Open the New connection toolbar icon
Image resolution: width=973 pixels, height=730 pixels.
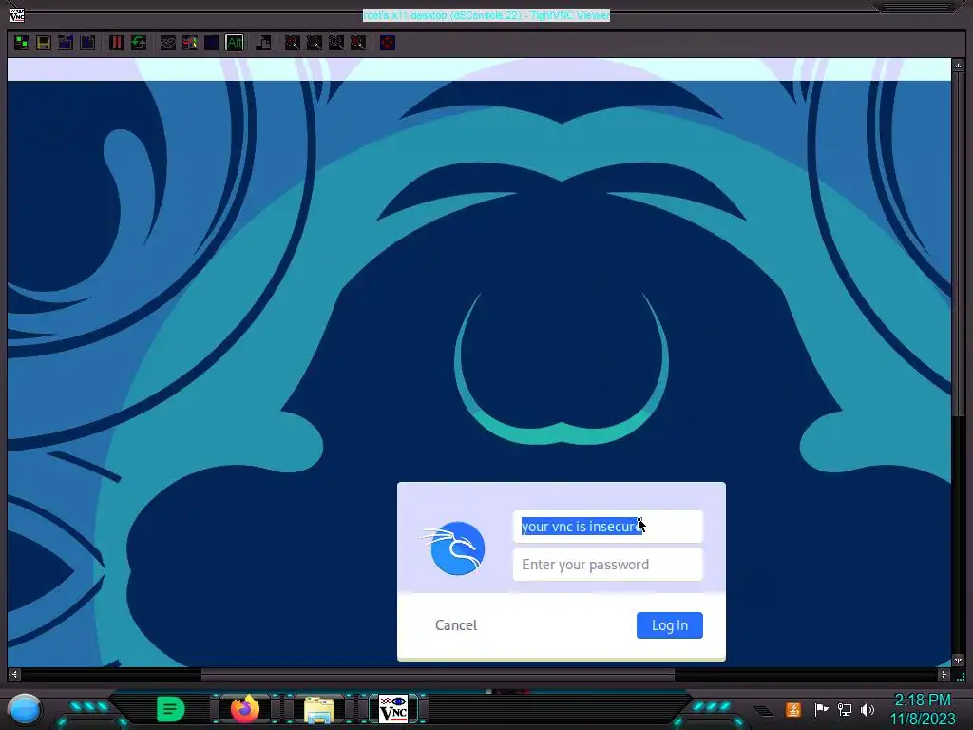pos(22,43)
